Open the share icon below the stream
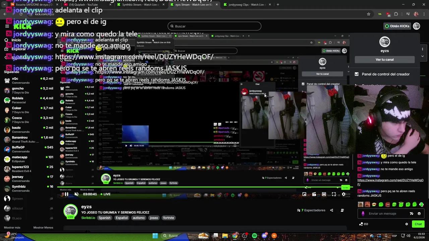The height and width of the screenshot is (241, 429). click(x=331, y=210)
